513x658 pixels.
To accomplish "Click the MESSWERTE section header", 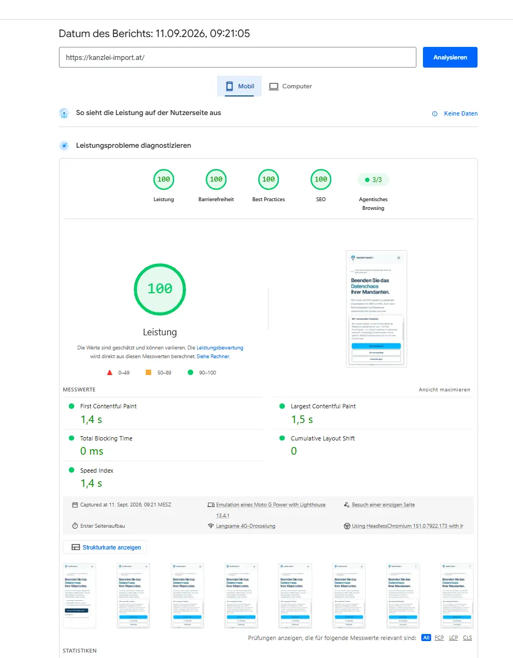I will [x=79, y=390].
